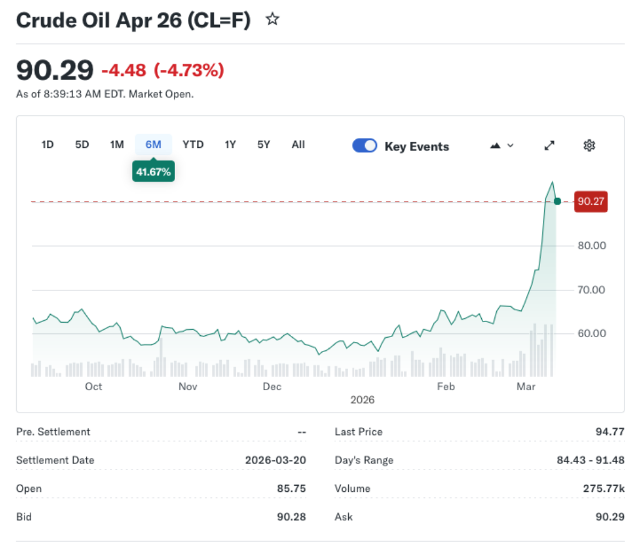Image resolution: width=640 pixels, height=555 pixels.
Task: Open the Crude Oil Apr 26 title link
Action: coord(133,19)
